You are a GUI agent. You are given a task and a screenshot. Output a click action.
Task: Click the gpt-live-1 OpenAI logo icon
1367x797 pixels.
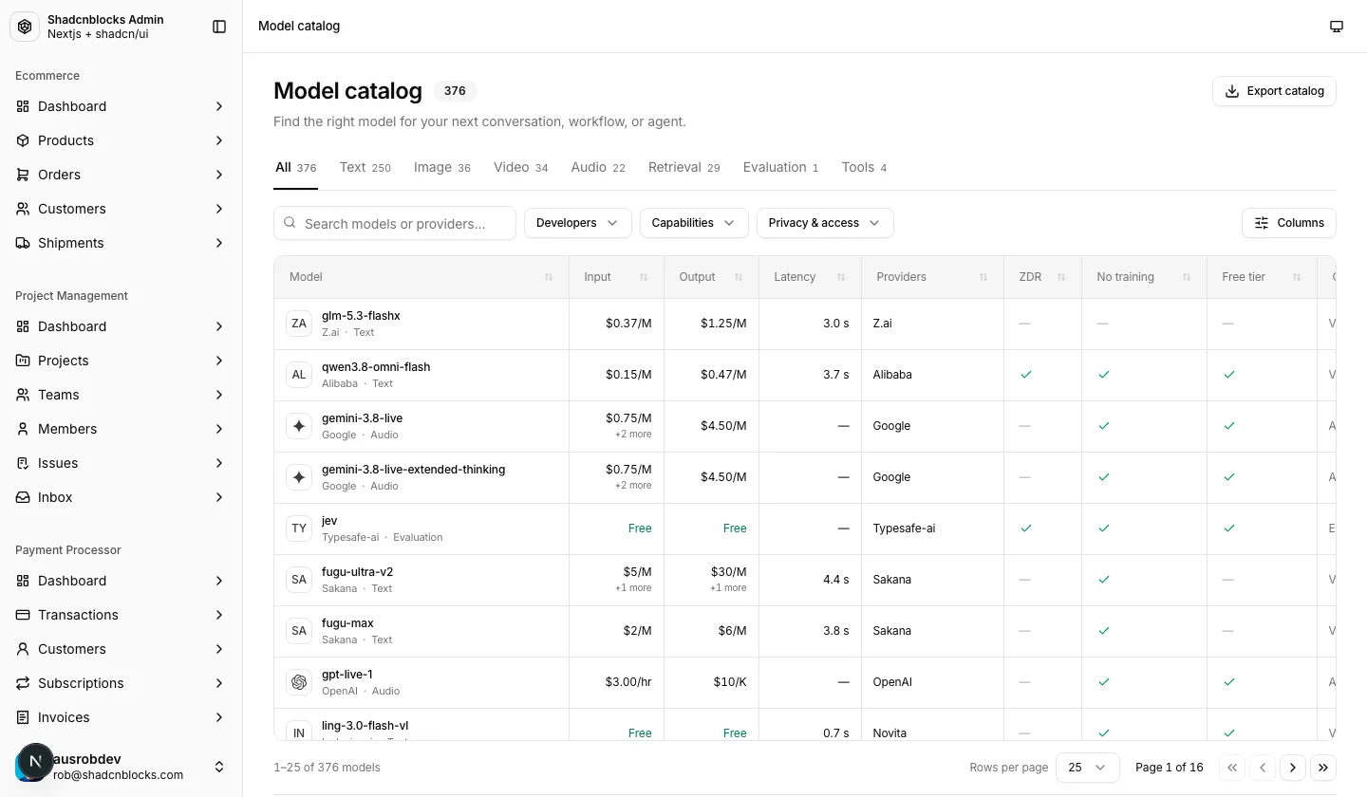[x=299, y=682]
